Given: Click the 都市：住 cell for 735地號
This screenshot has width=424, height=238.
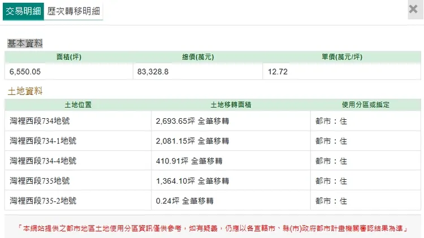Looking at the screenshot, I should pyautogui.click(x=366, y=181).
